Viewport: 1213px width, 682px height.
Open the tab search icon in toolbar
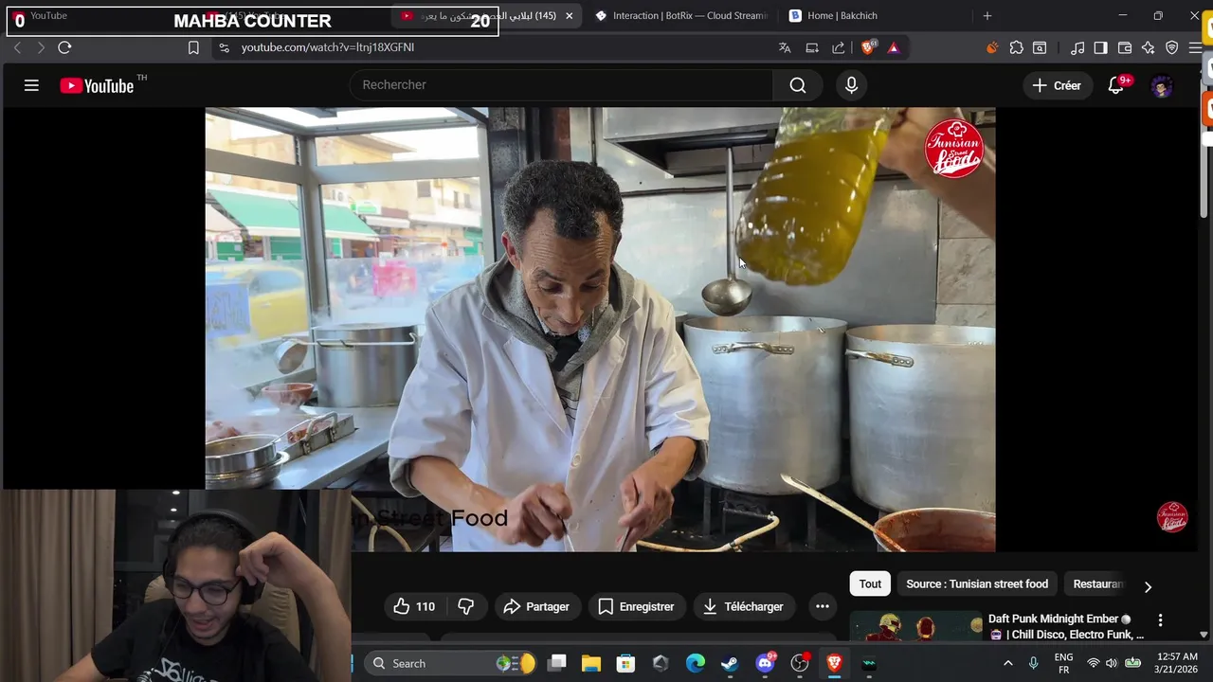[x=1040, y=47]
